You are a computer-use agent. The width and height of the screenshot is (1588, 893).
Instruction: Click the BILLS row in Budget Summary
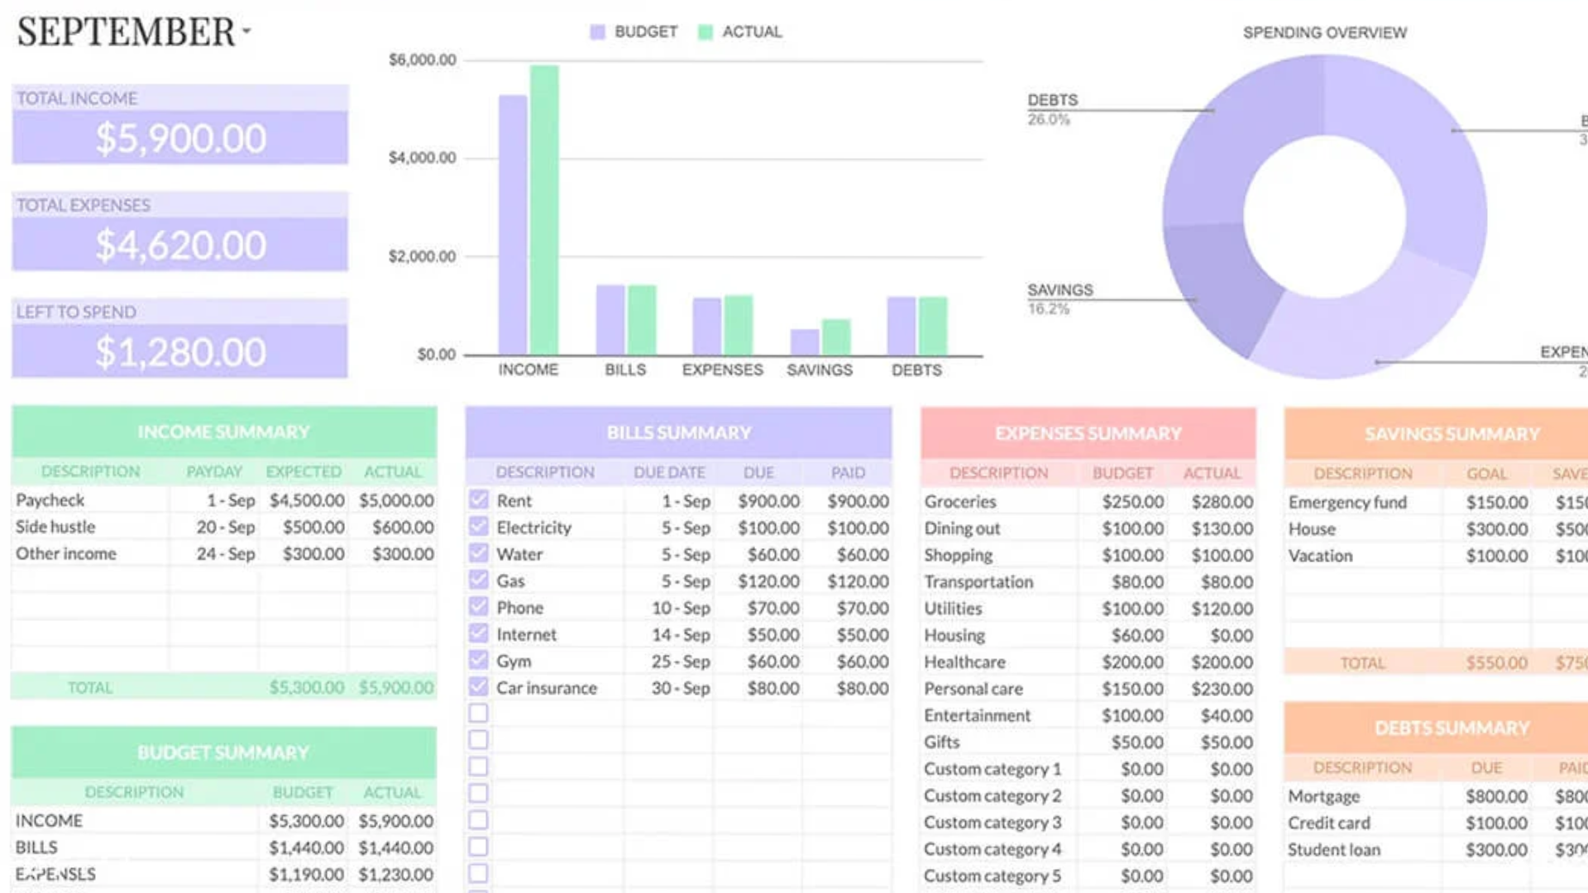tap(223, 848)
